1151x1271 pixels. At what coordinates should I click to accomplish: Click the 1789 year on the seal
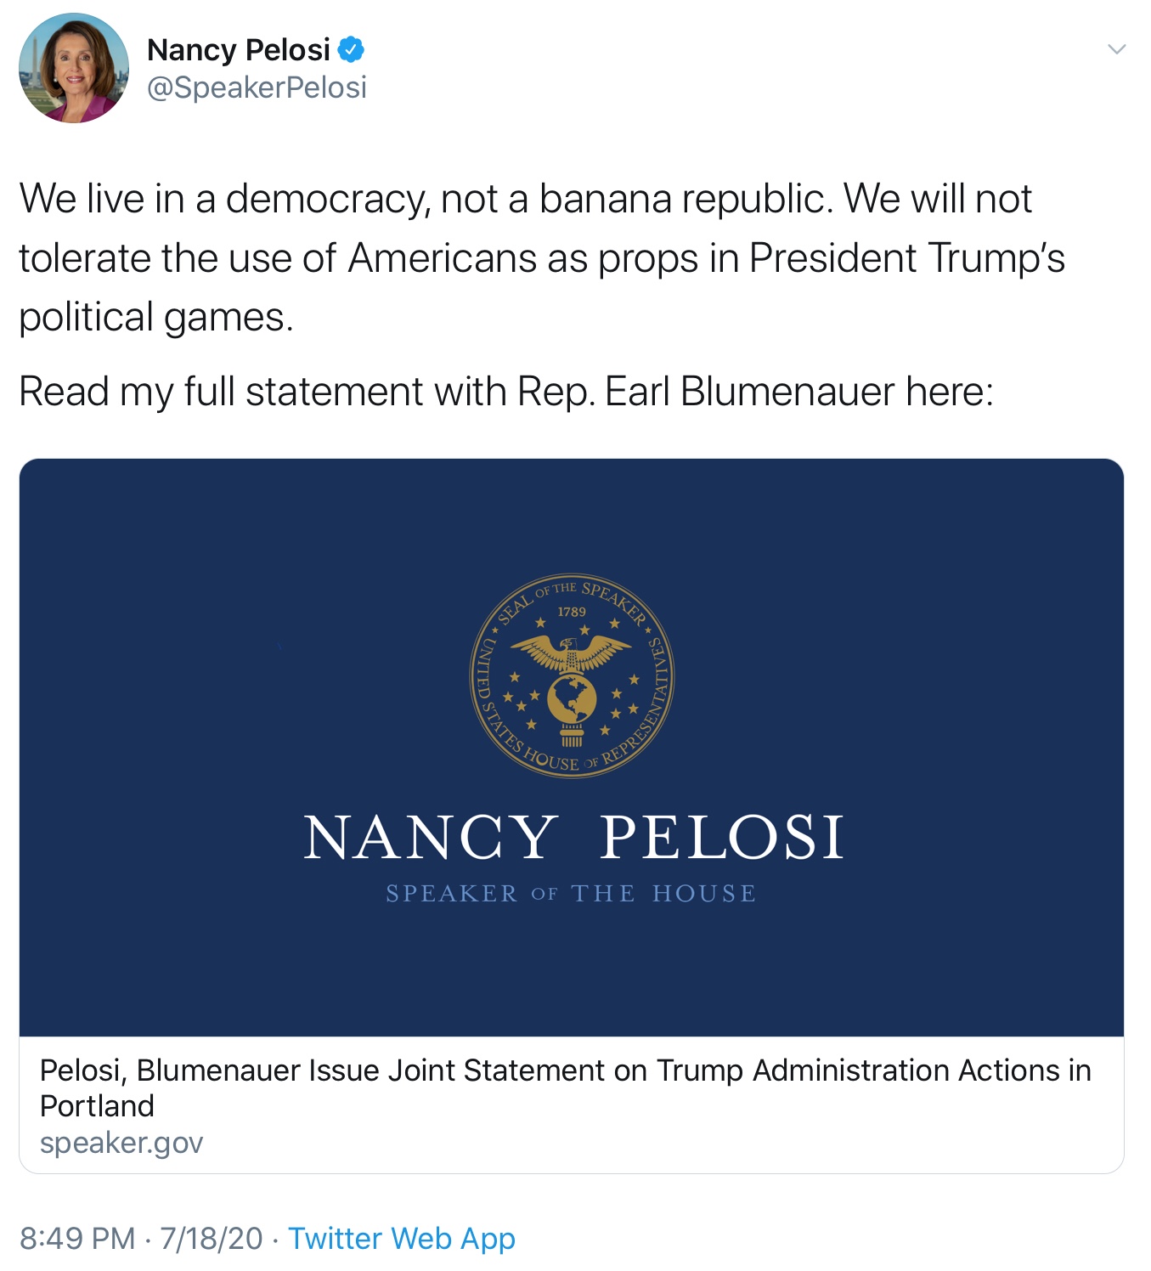[x=572, y=612]
